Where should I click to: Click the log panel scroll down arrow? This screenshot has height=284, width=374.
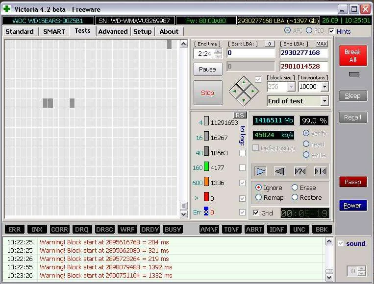pos(329,277)
